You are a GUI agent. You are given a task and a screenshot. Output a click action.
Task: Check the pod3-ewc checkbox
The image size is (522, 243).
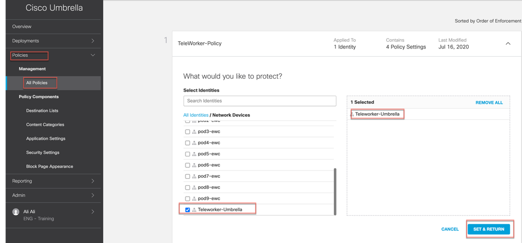[188, 131]
